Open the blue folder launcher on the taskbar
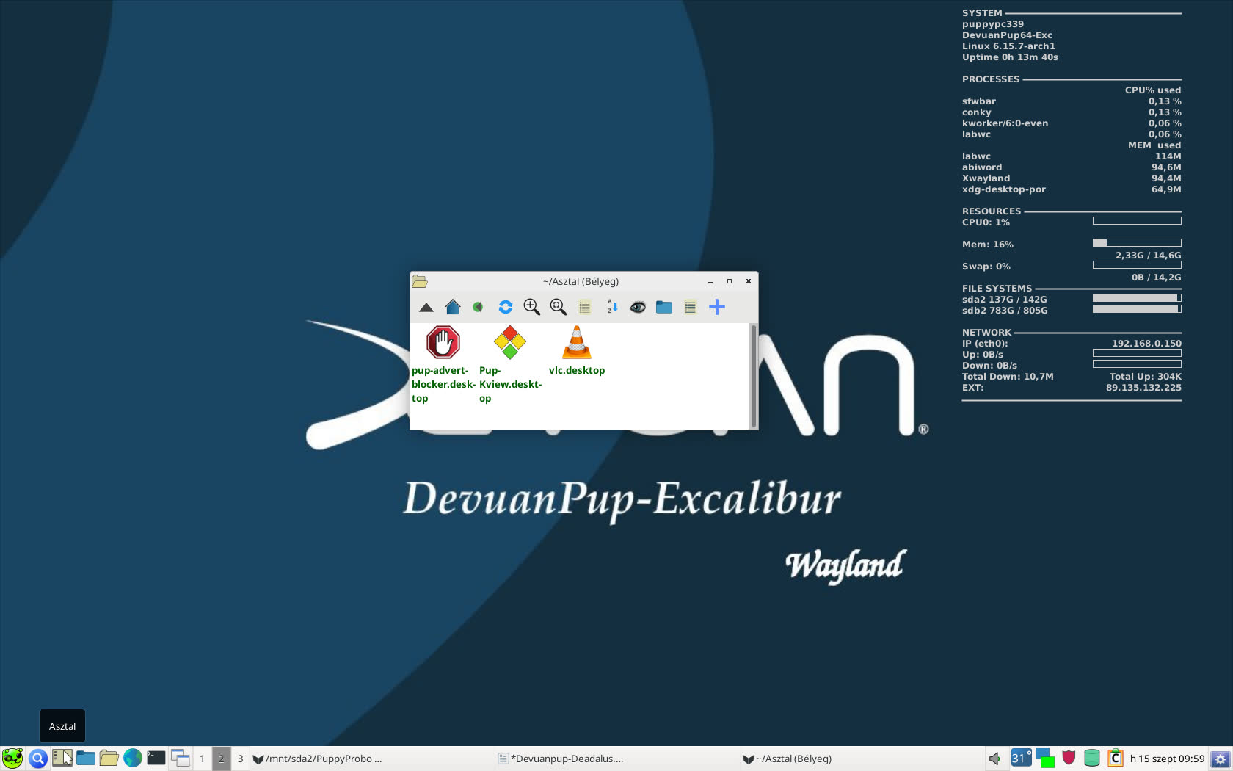Image resolution: width=1233 pixels, height=771 pixels. pos(86,759)
